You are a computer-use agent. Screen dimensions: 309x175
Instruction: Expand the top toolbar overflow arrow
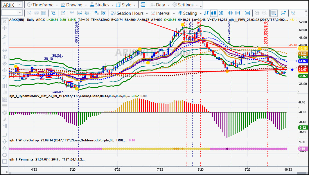[201, 6]
